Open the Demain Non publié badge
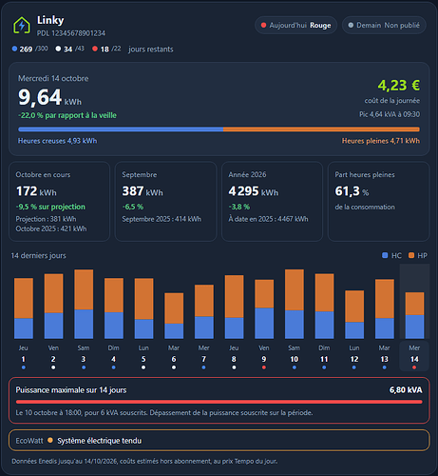 pyautogui.click(x=384, y=25)
